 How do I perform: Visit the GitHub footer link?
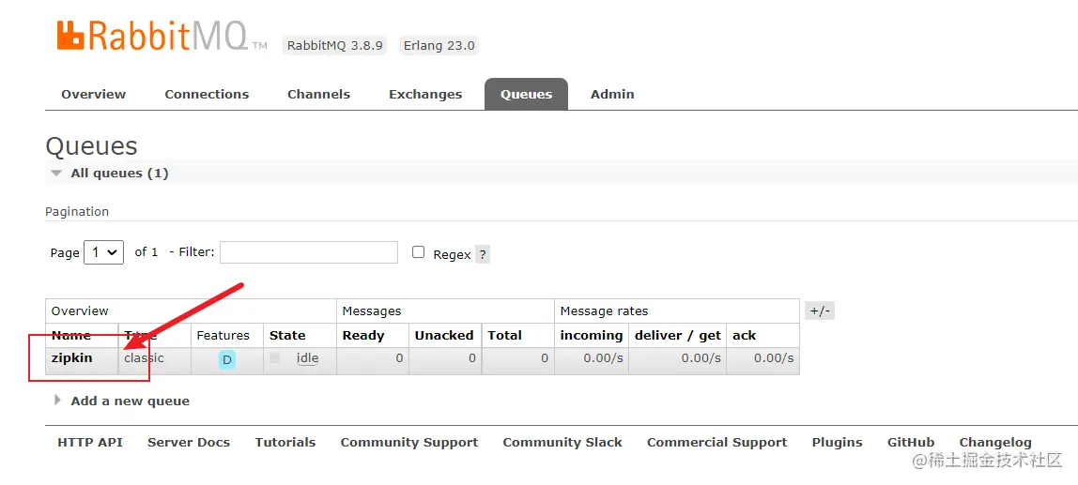point(911,442)
